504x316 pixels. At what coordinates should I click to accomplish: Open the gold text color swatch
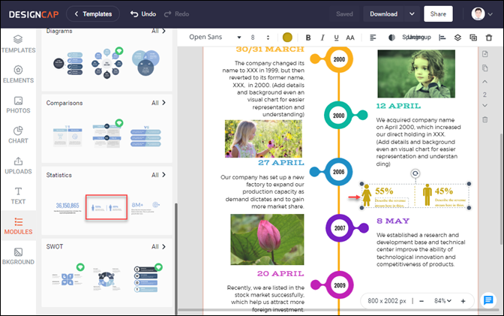287,38
